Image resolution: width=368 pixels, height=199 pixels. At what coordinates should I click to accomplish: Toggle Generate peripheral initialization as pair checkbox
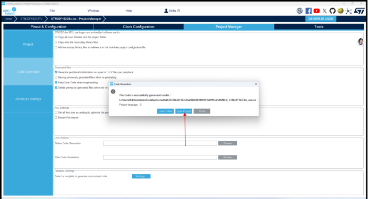coord(56,72)
